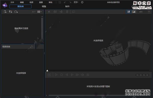Image resolution: width=153 pixels, height=98 pixels.
Task: Switch to the 调整 tab
Action: (44, 7)
